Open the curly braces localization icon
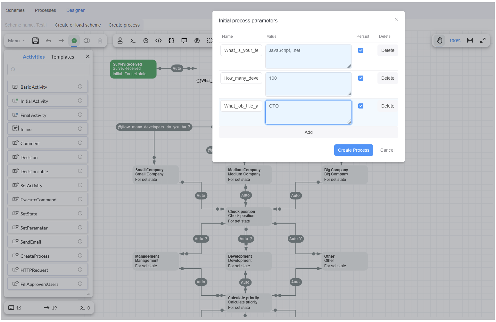The width and height of the screenshot is (496, 322). pyautogui.click(x=171, y=41)
